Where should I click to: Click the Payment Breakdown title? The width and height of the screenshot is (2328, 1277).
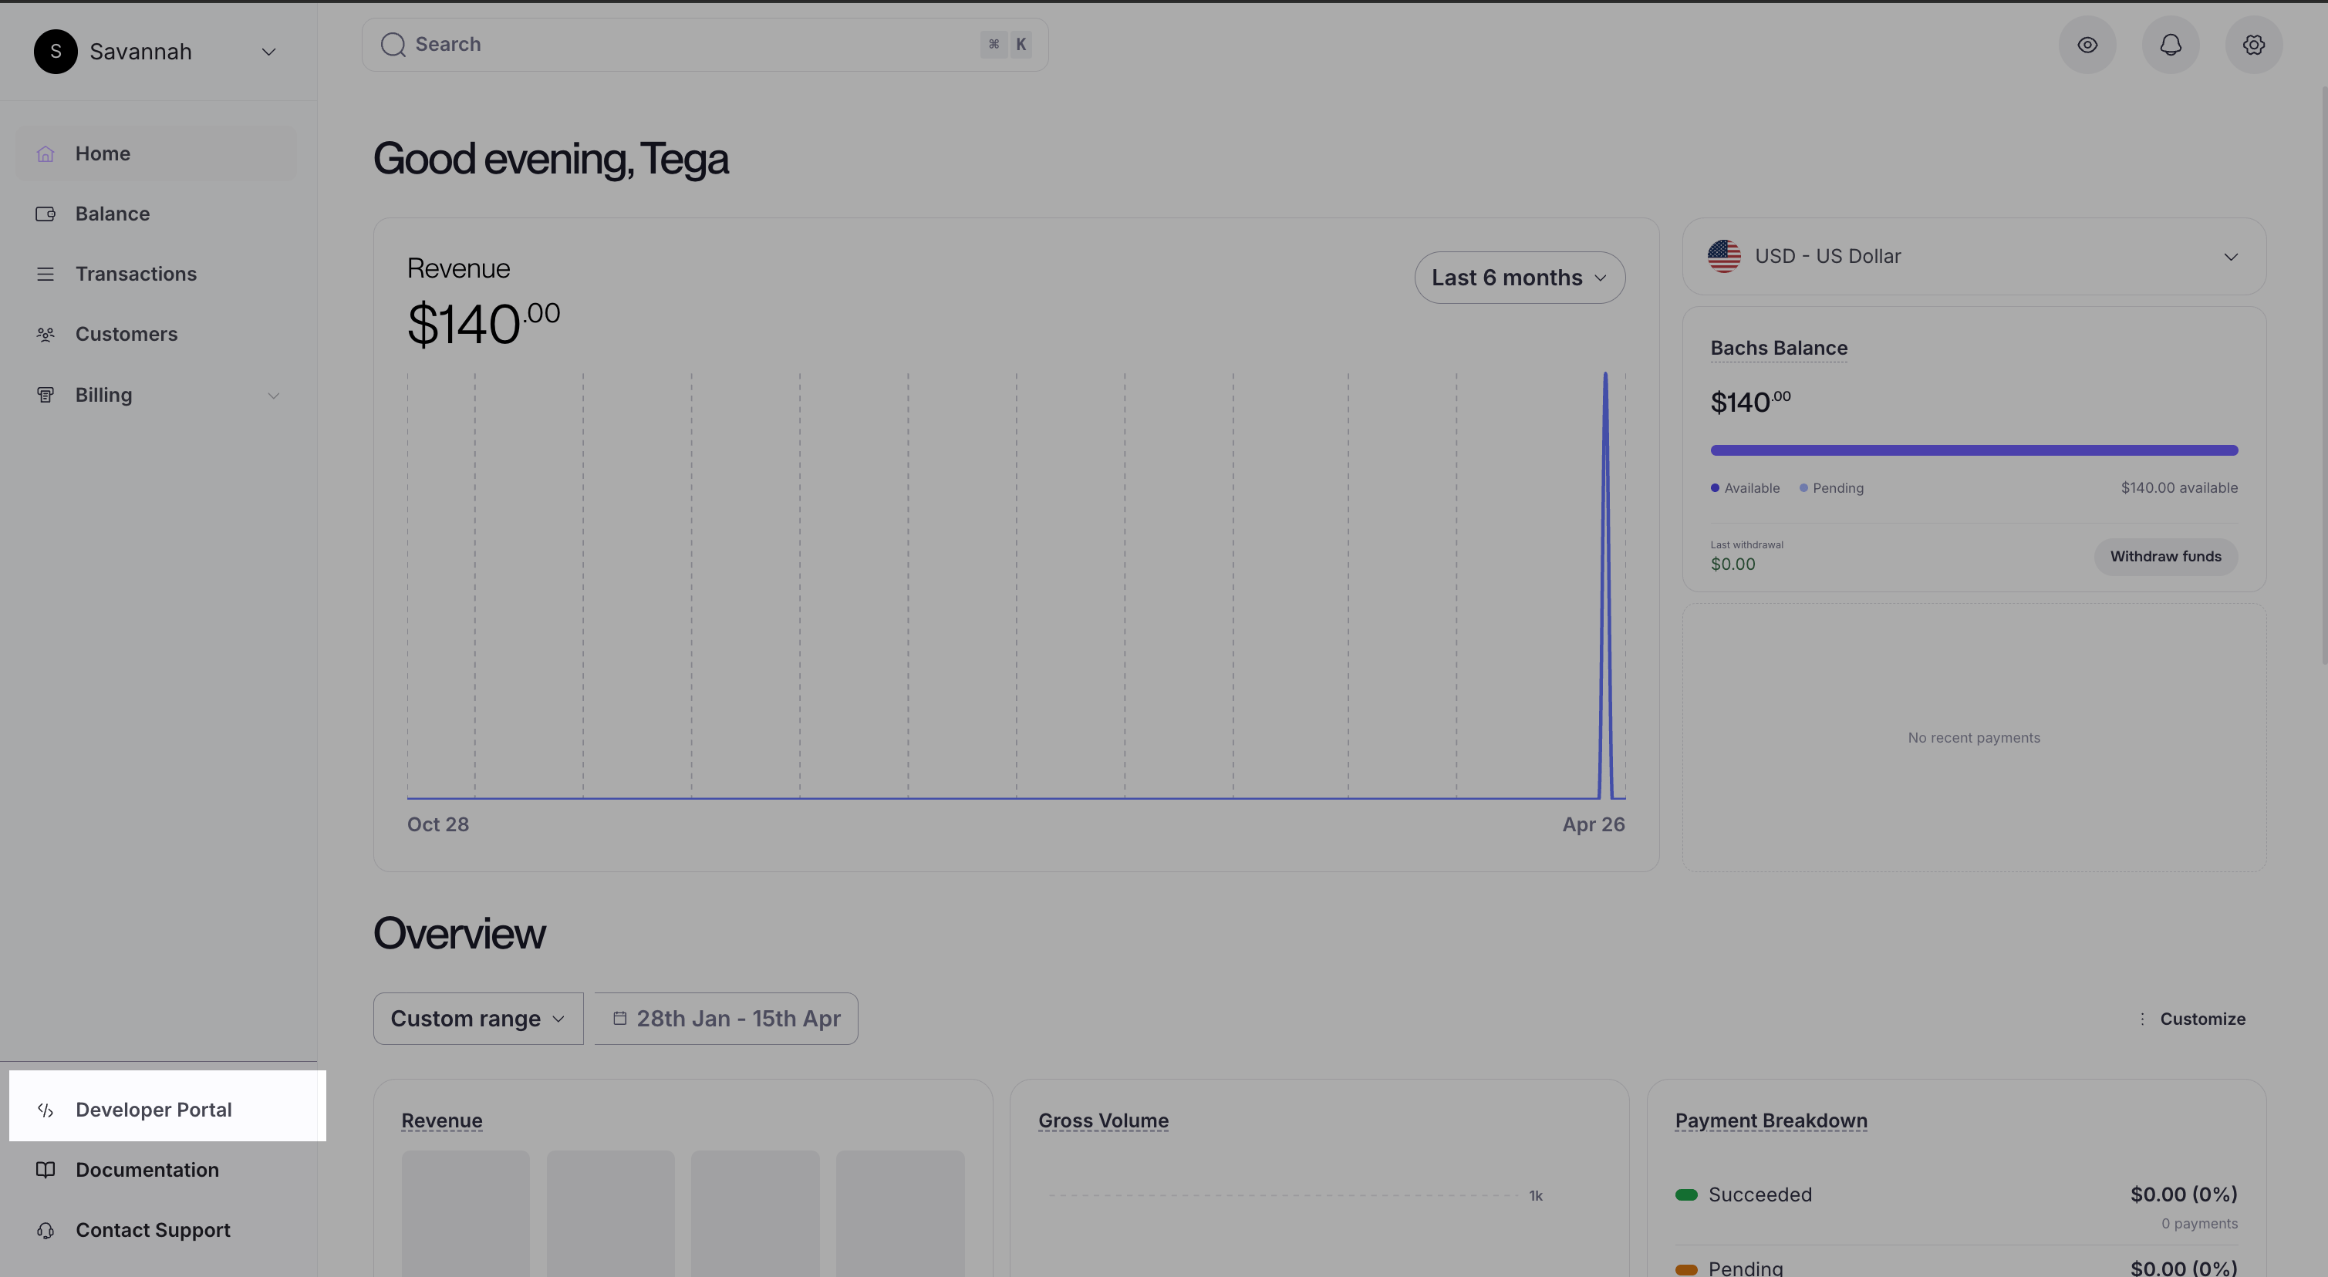tap(1770, 1120)
